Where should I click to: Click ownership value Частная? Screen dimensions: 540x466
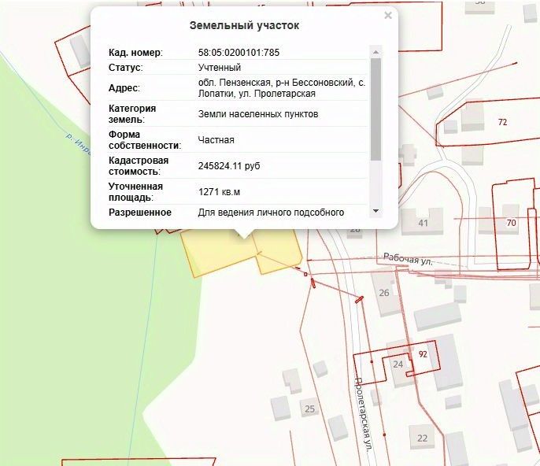(x=216, y=140)
